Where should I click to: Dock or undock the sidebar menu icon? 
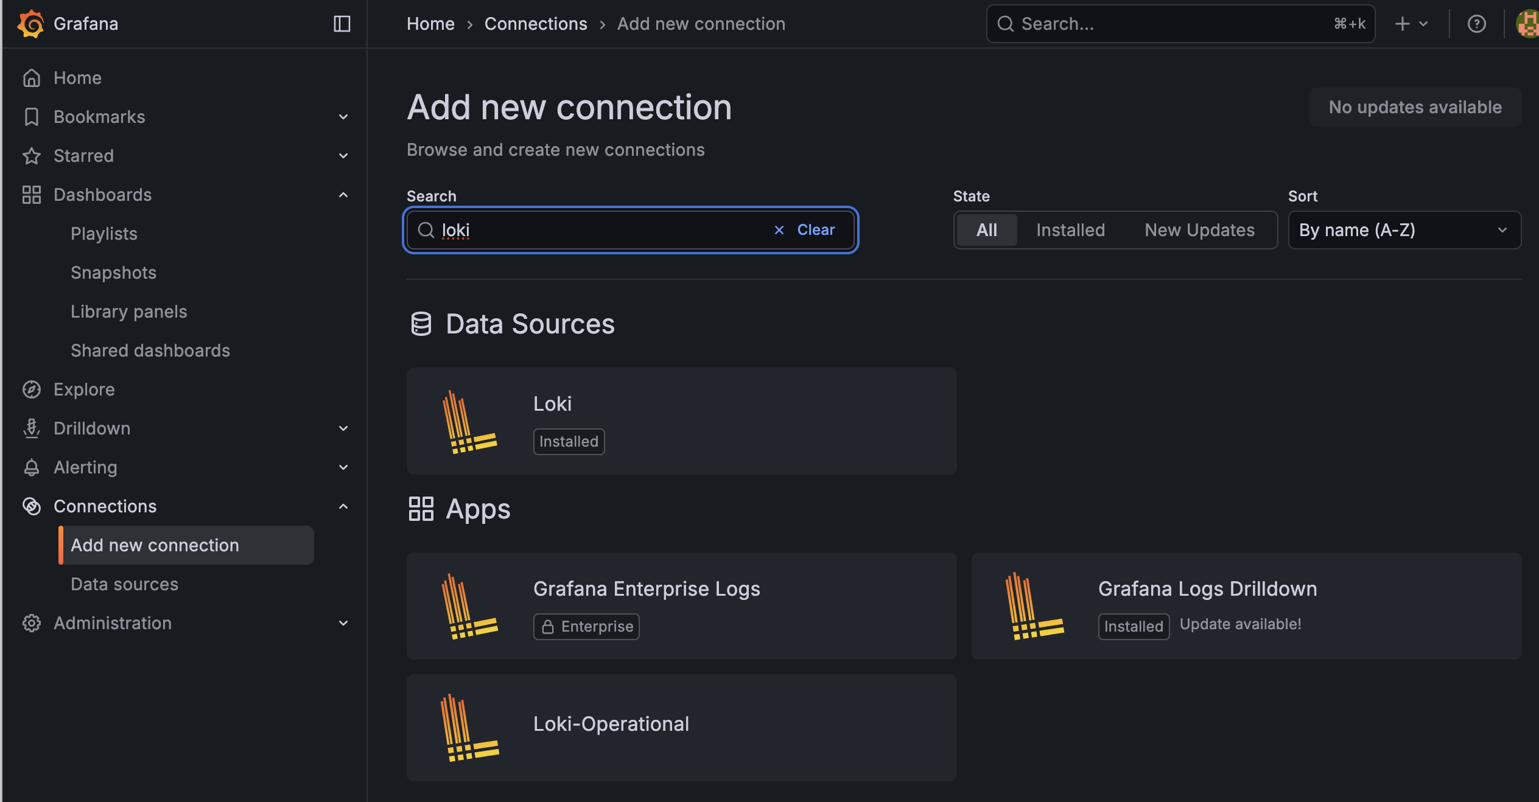(342, 24)
